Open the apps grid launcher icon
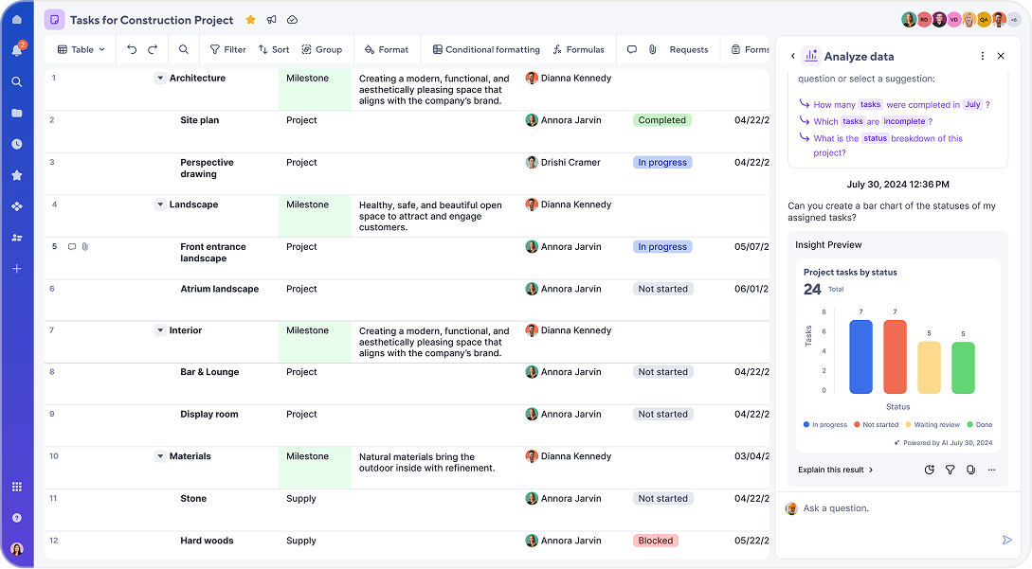Screen dimensions: 1032x569 tap(17, 487)
